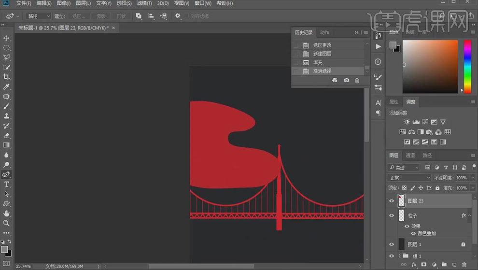Add Levels adjustment
Screen dimensions: 478x270
(416, 122)
